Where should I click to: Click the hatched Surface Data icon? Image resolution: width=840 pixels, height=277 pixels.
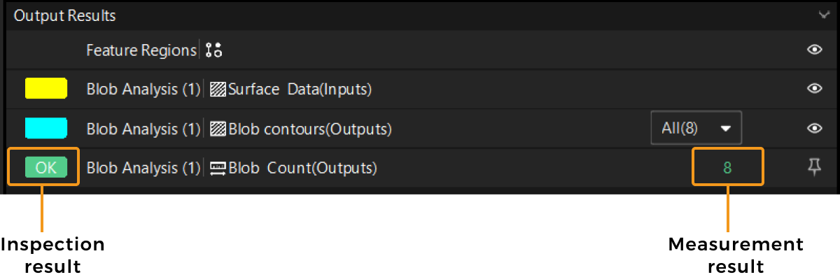pos(218,90)
